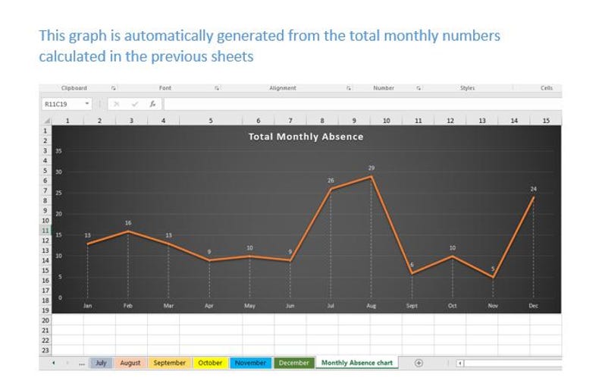Select column header 5

pyautogui.click(x=211, y=121)
